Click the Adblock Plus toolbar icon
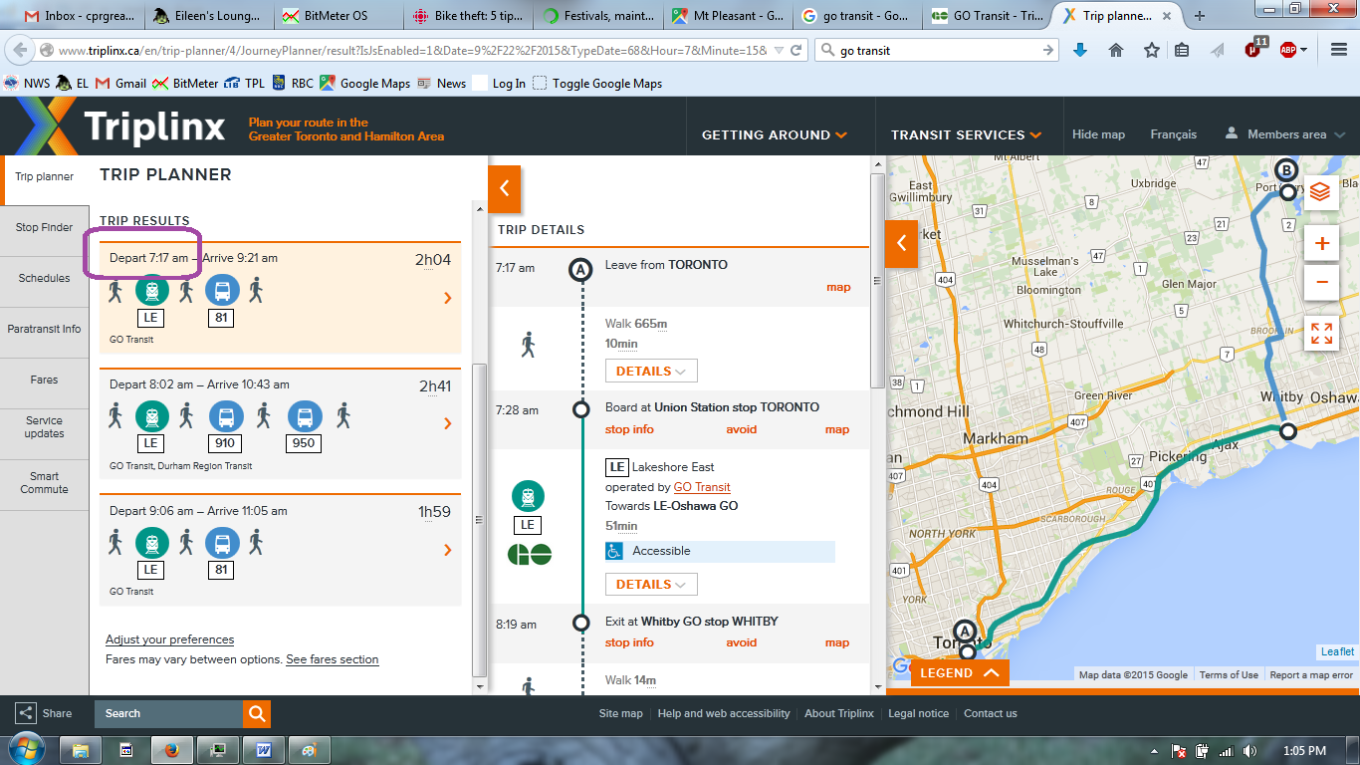Screen dimensions: 1360x765 tap(1288, 50)
